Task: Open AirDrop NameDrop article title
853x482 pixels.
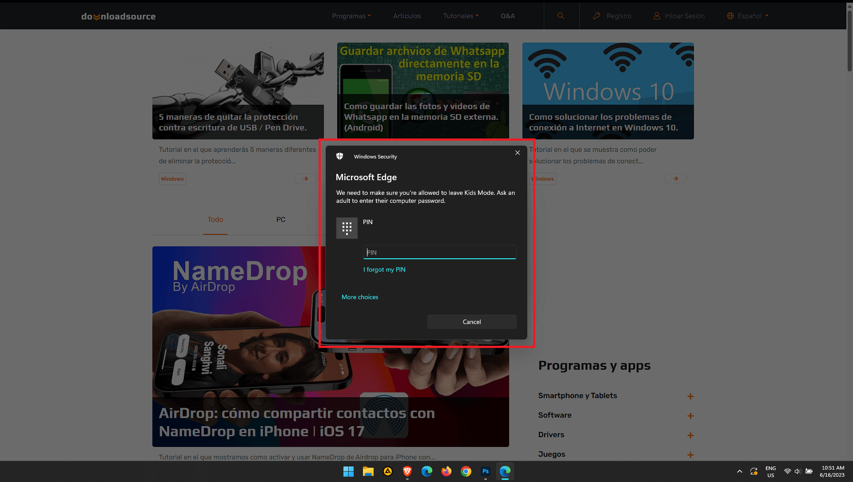Action: 297,422
